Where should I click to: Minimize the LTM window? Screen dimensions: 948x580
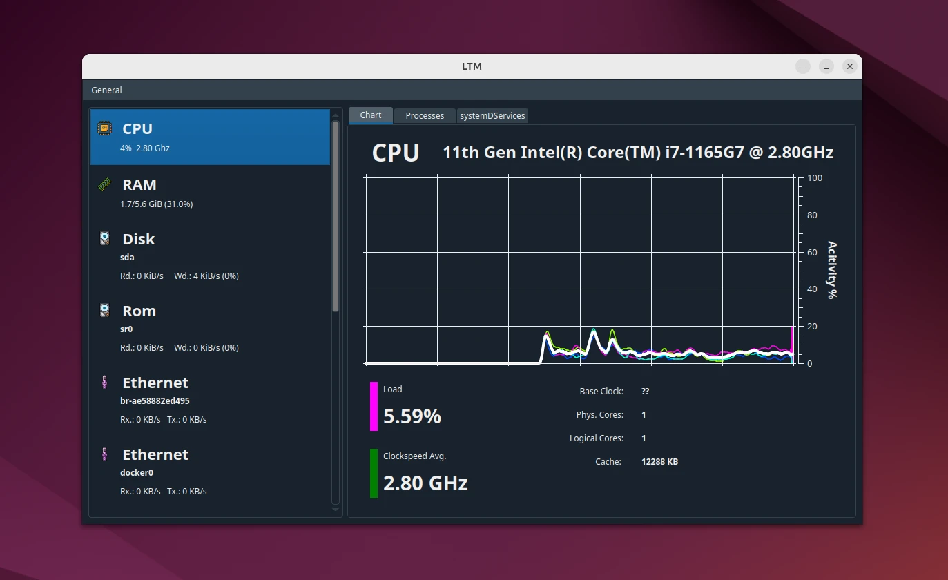click(802, 66)
